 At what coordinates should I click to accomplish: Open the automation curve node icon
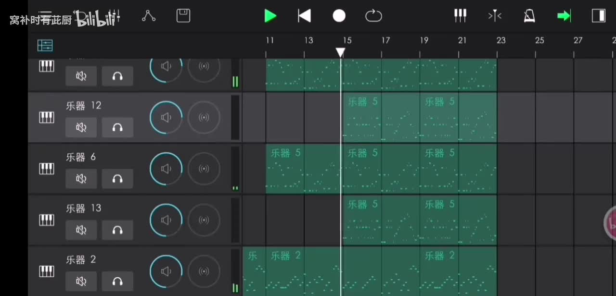[149, 16]
